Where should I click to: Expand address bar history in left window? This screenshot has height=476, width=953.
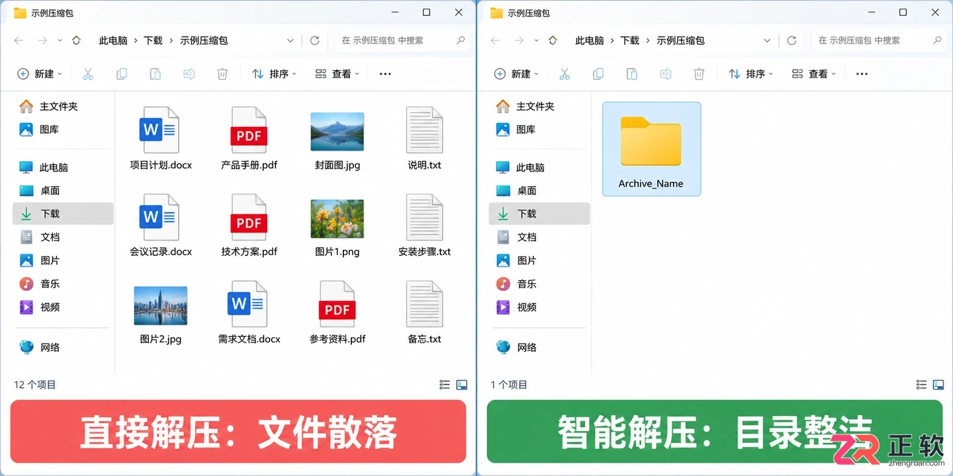tap(291, 41)
